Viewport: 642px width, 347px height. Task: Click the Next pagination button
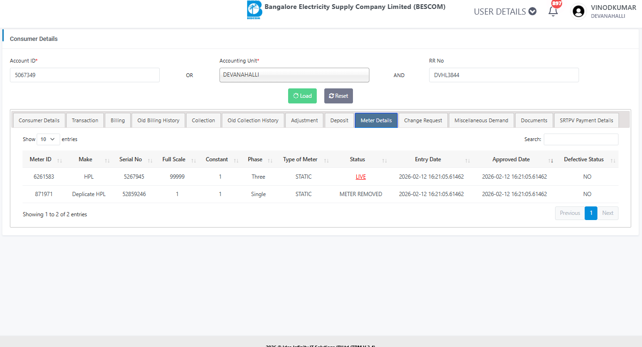pos(608,213)
